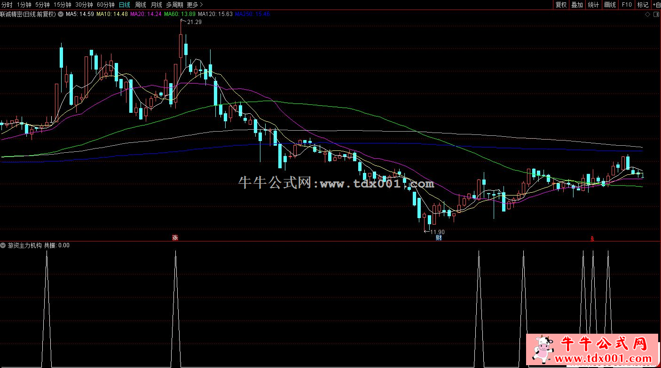Switch to the 月线 monthly chart
Screen dimensions: 661x368
point(157,5)
